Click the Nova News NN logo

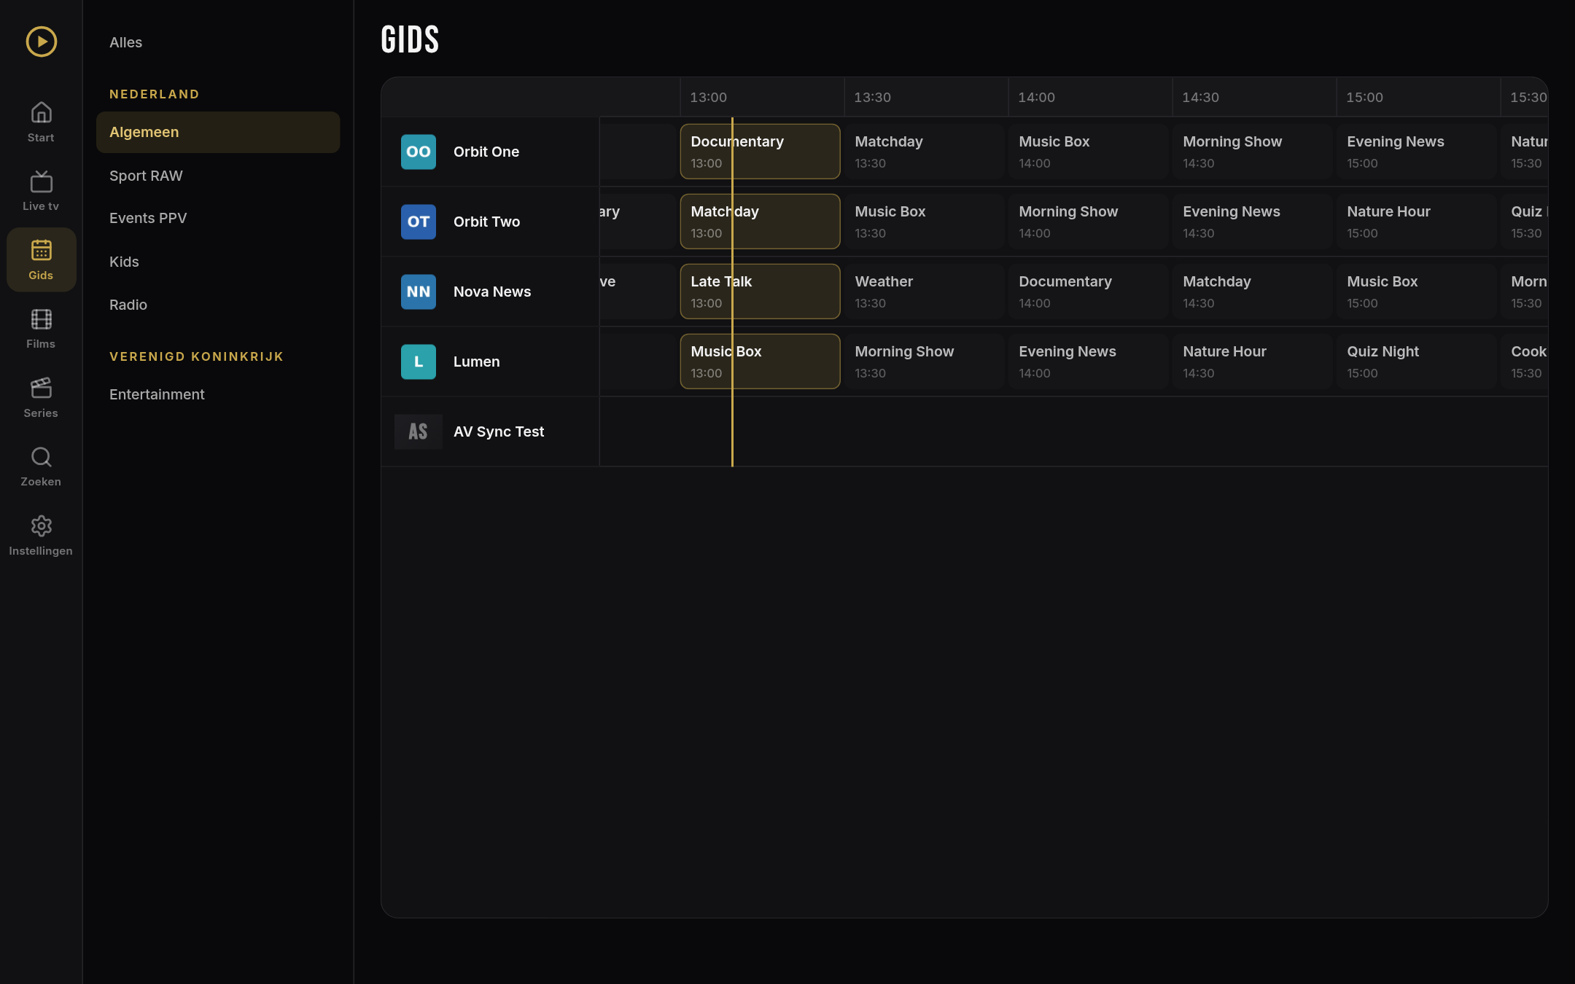[419, 292]
